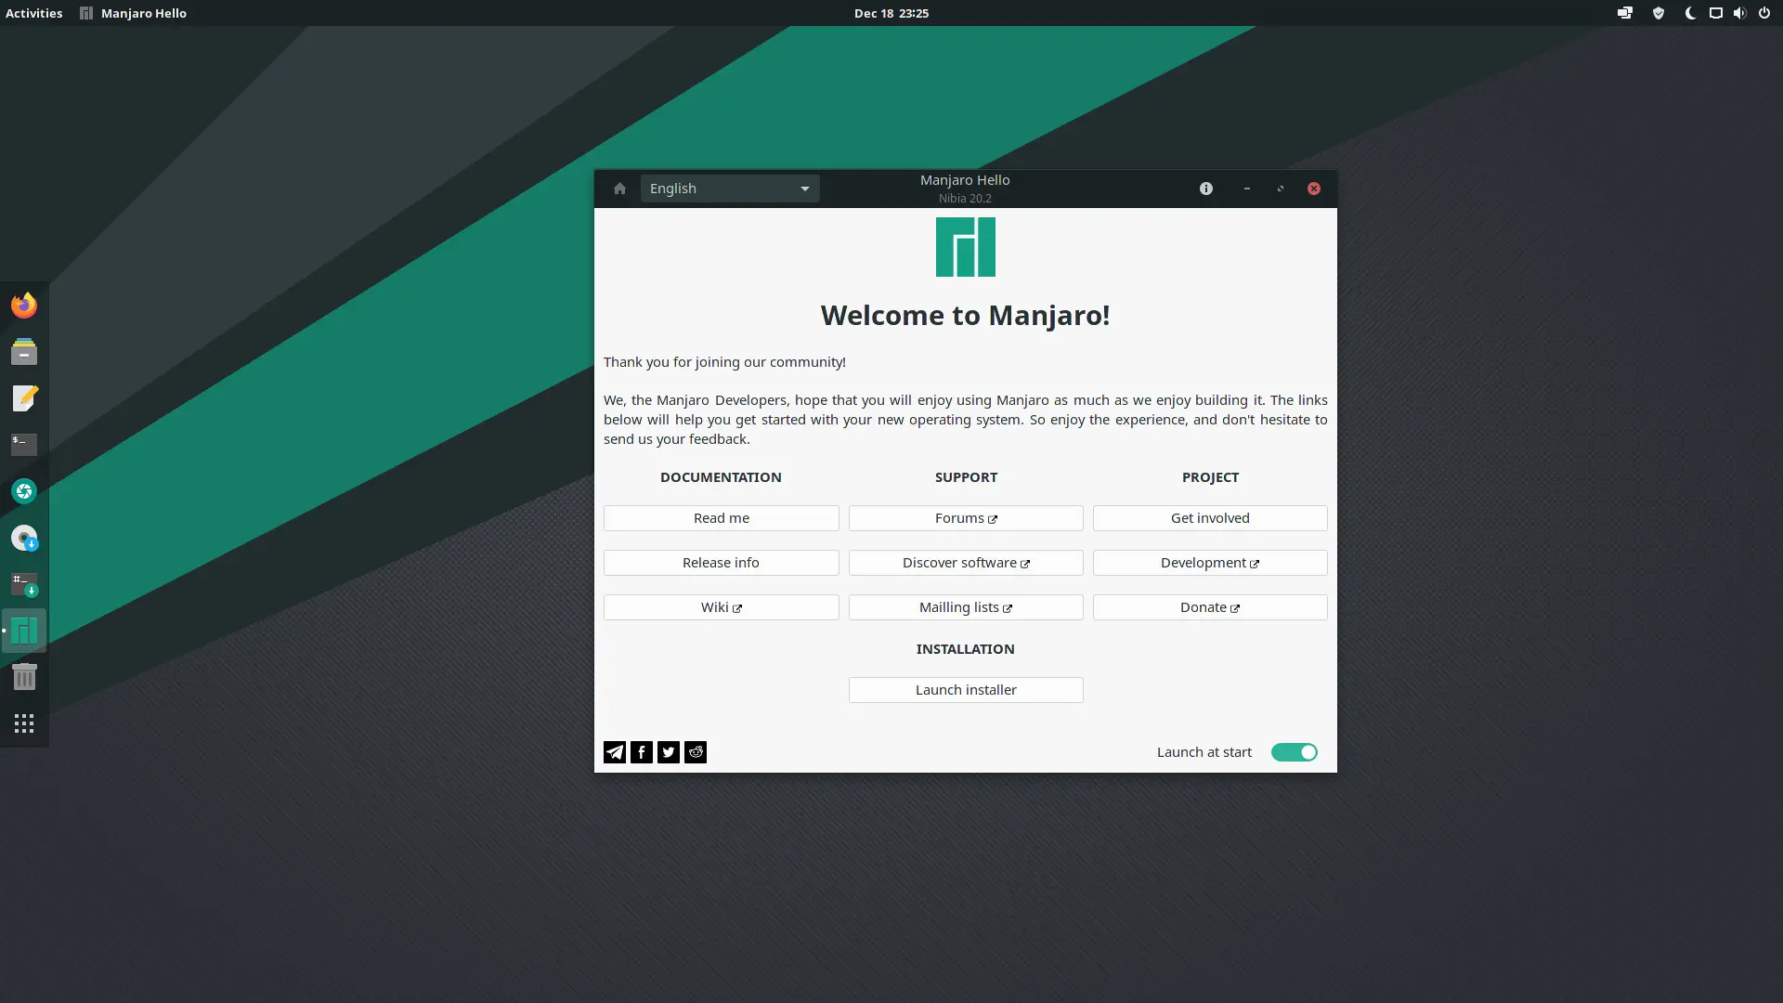Click the Launch installer button
The width and height of the screenshot is (1783, 1003).
click(965, 688)
